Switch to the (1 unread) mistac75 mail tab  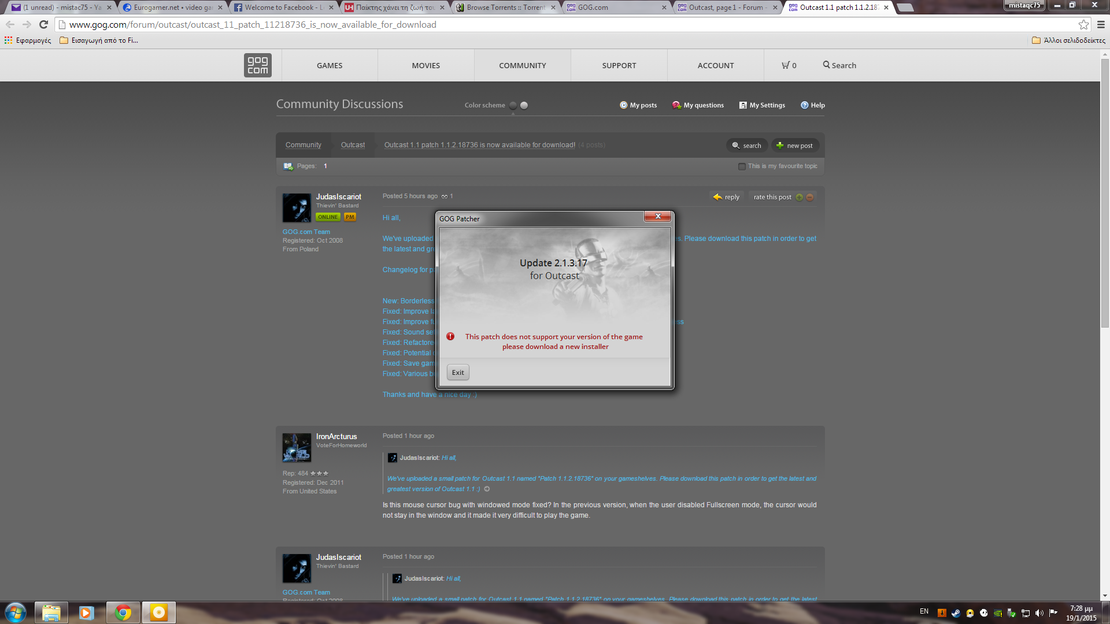[61, 8]
